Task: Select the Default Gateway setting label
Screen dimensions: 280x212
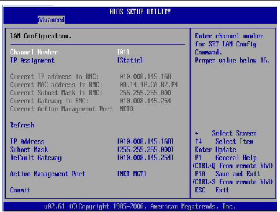Action: (36, 158)
